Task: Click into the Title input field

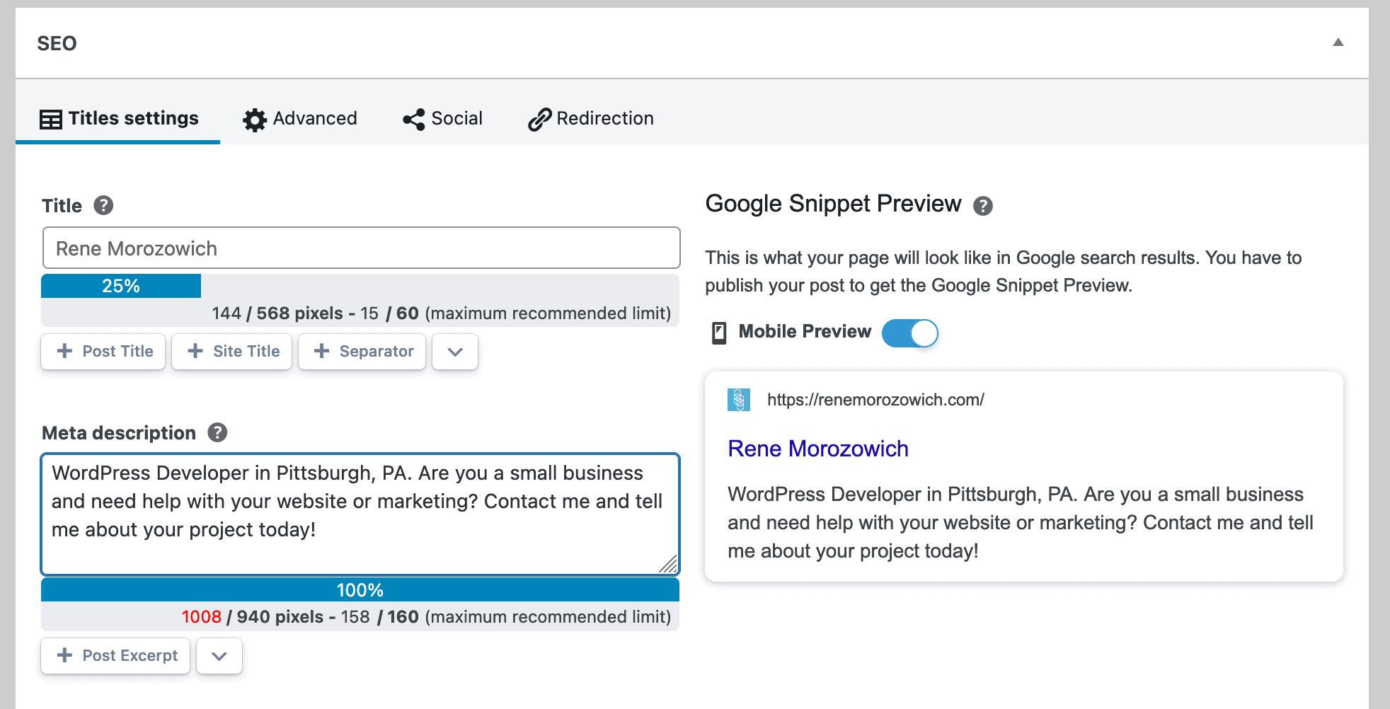Action: 361,248
